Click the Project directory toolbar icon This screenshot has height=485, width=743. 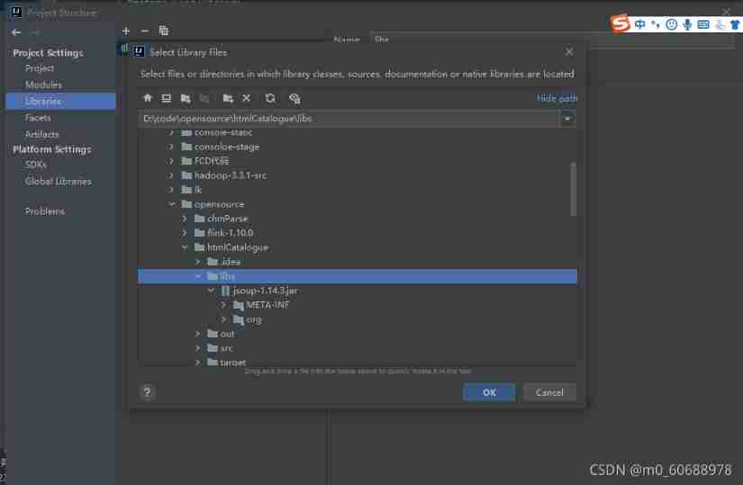click(186, 98)
